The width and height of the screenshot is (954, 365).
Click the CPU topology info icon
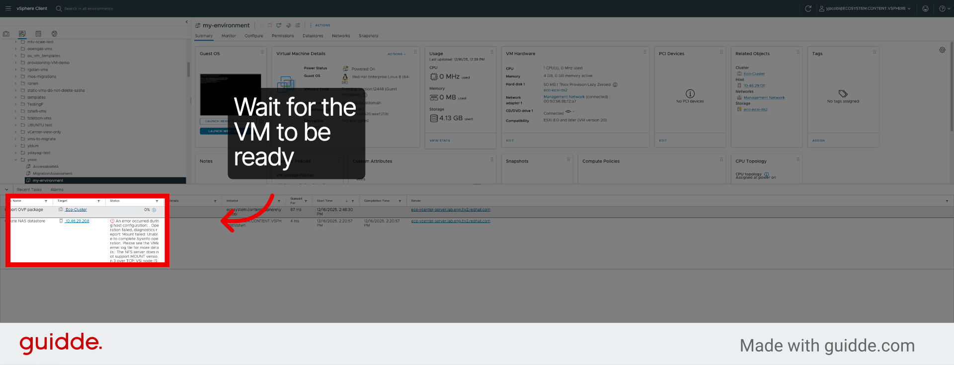click(x=766, y=174)
